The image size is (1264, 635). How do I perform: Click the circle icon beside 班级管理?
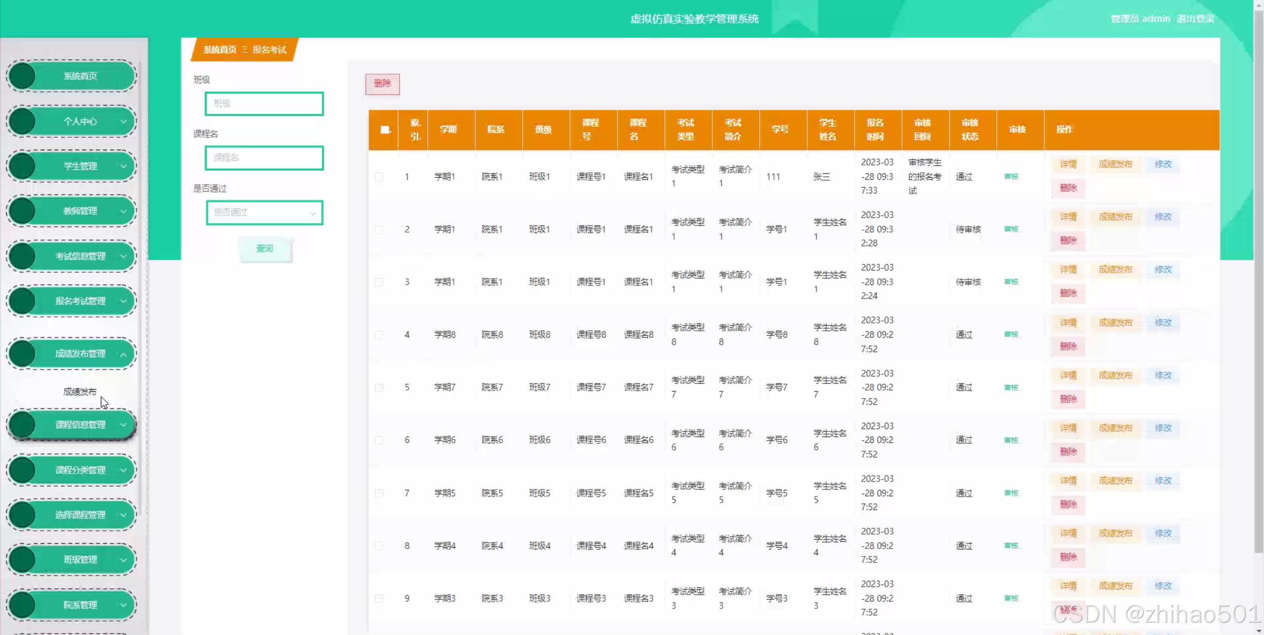tap(22, 559)
